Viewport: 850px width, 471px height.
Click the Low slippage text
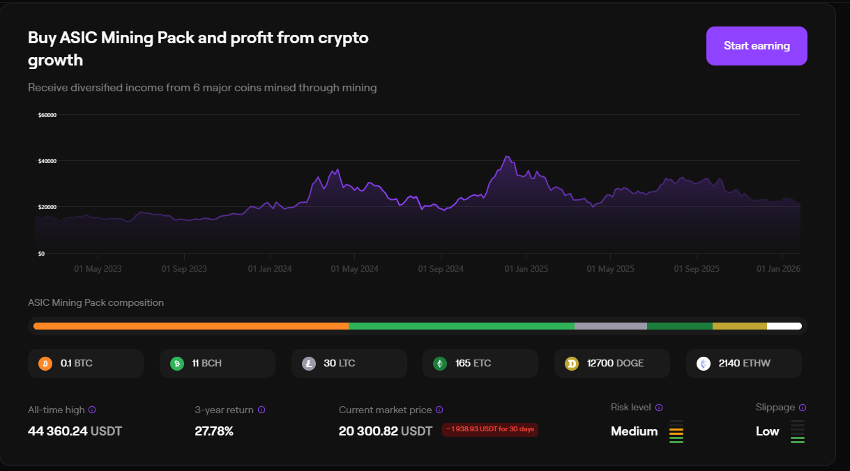point(768,431)
